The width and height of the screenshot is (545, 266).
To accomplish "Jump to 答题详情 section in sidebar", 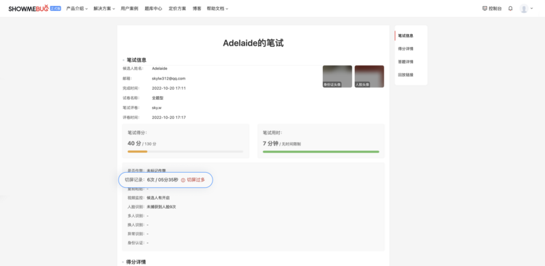I will point(405,62).
